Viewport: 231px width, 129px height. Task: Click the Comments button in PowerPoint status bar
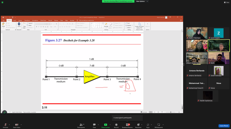[144, 112]
